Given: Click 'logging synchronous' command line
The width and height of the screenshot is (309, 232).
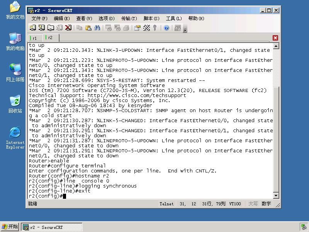Looking at the screenshot, I should 83,186.
